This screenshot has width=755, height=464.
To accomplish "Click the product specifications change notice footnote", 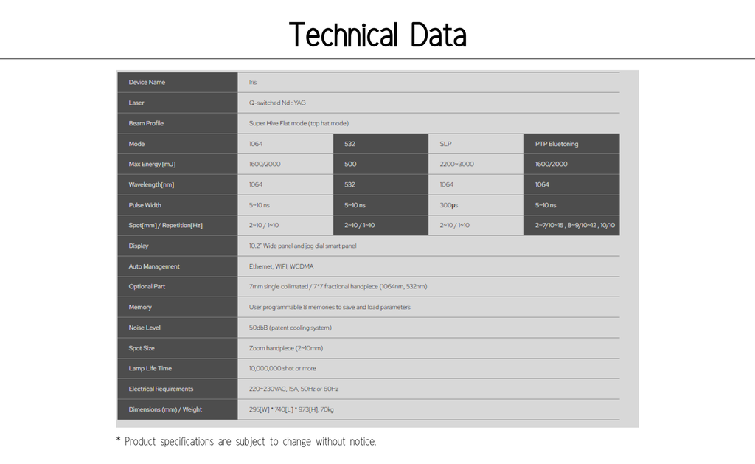I will click(x=246, y=442).
